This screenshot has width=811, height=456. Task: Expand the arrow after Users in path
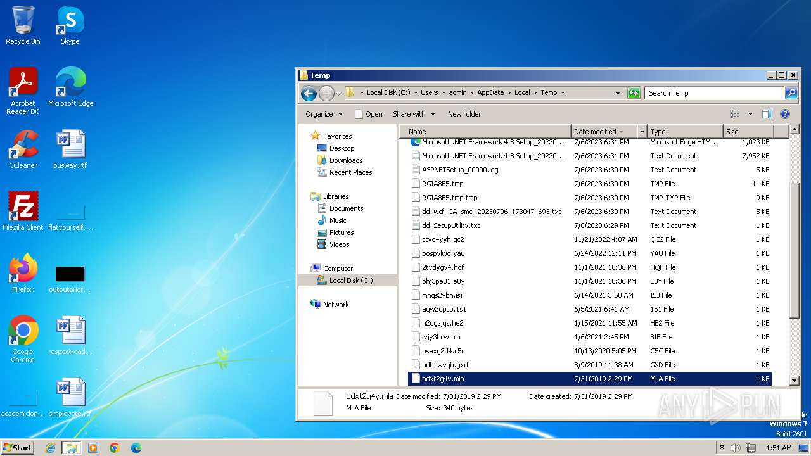tap(444, 93)
